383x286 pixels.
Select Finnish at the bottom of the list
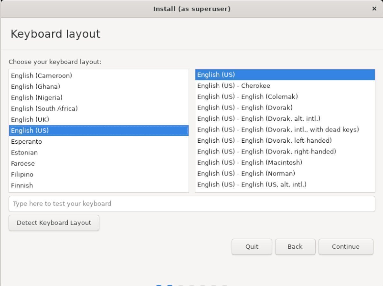[22, 185]
